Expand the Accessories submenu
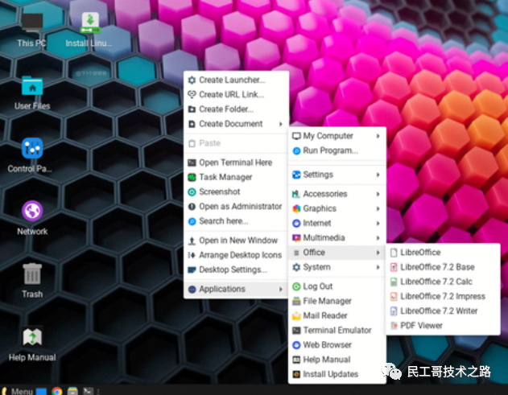This screenshot has height=395, width=508. [x=337, y=194]
